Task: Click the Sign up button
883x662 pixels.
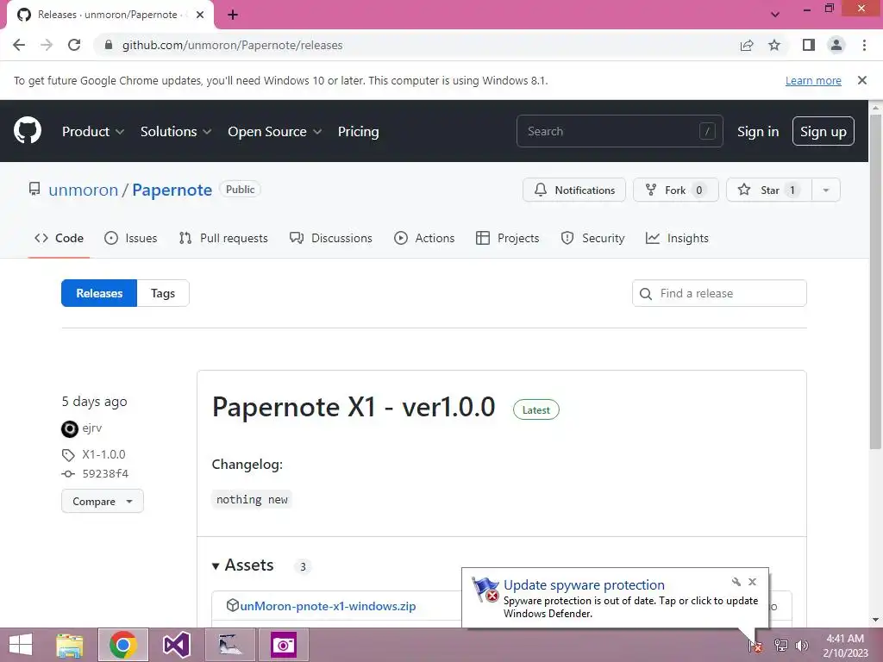Action: click(x=823, y=131)
